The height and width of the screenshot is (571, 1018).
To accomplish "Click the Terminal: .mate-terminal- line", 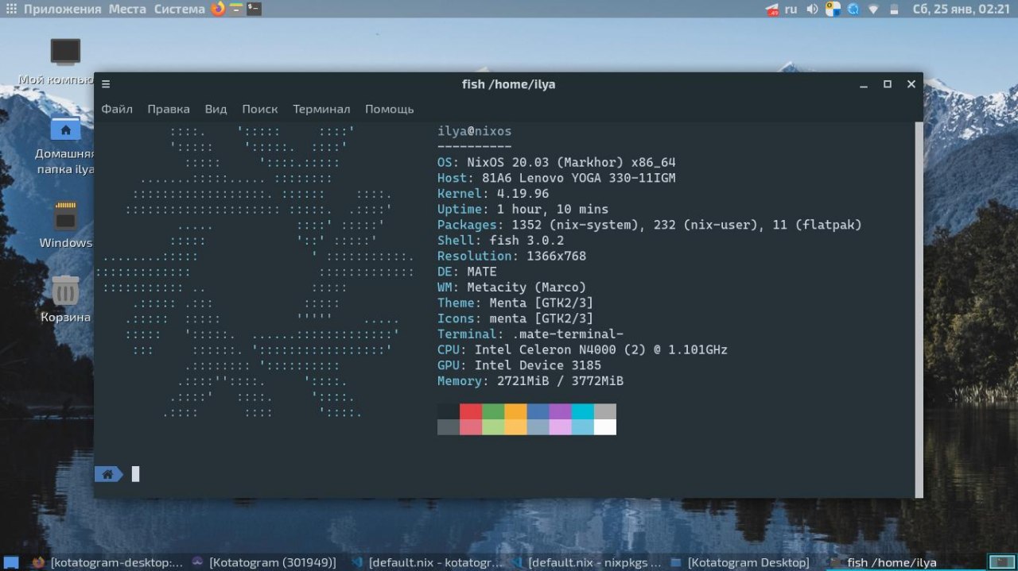I will tap(530, 334).
